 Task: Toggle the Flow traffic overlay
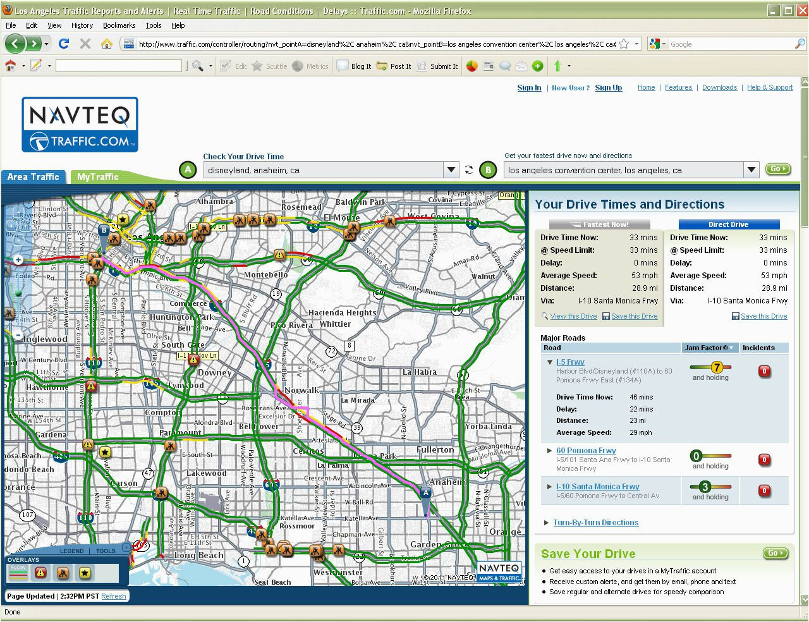[x=19, y=573]
